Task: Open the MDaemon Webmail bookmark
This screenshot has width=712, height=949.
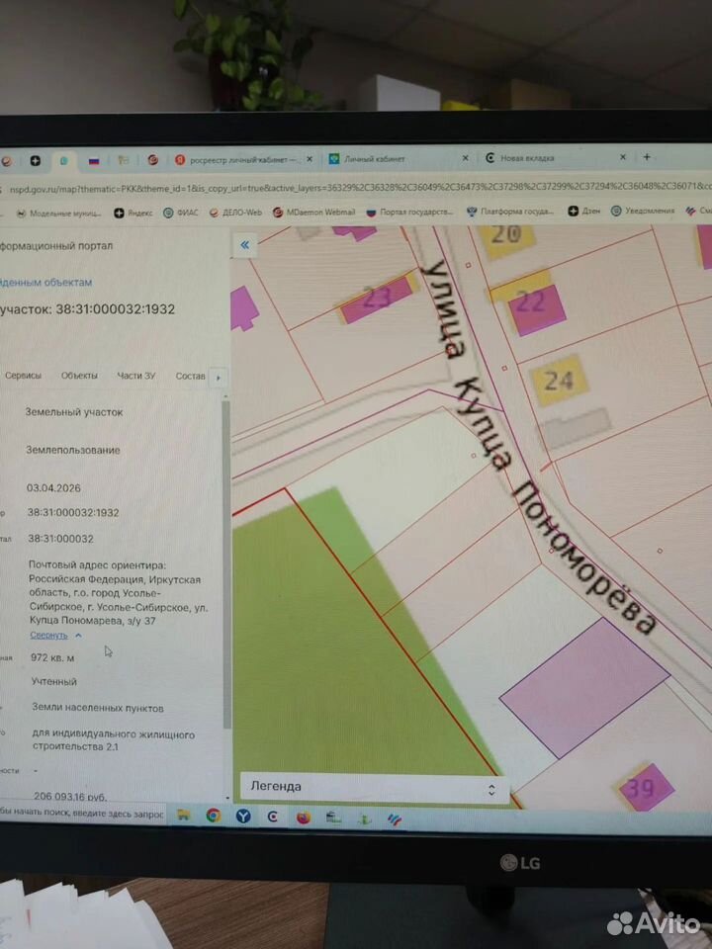Action: point(313,213)
